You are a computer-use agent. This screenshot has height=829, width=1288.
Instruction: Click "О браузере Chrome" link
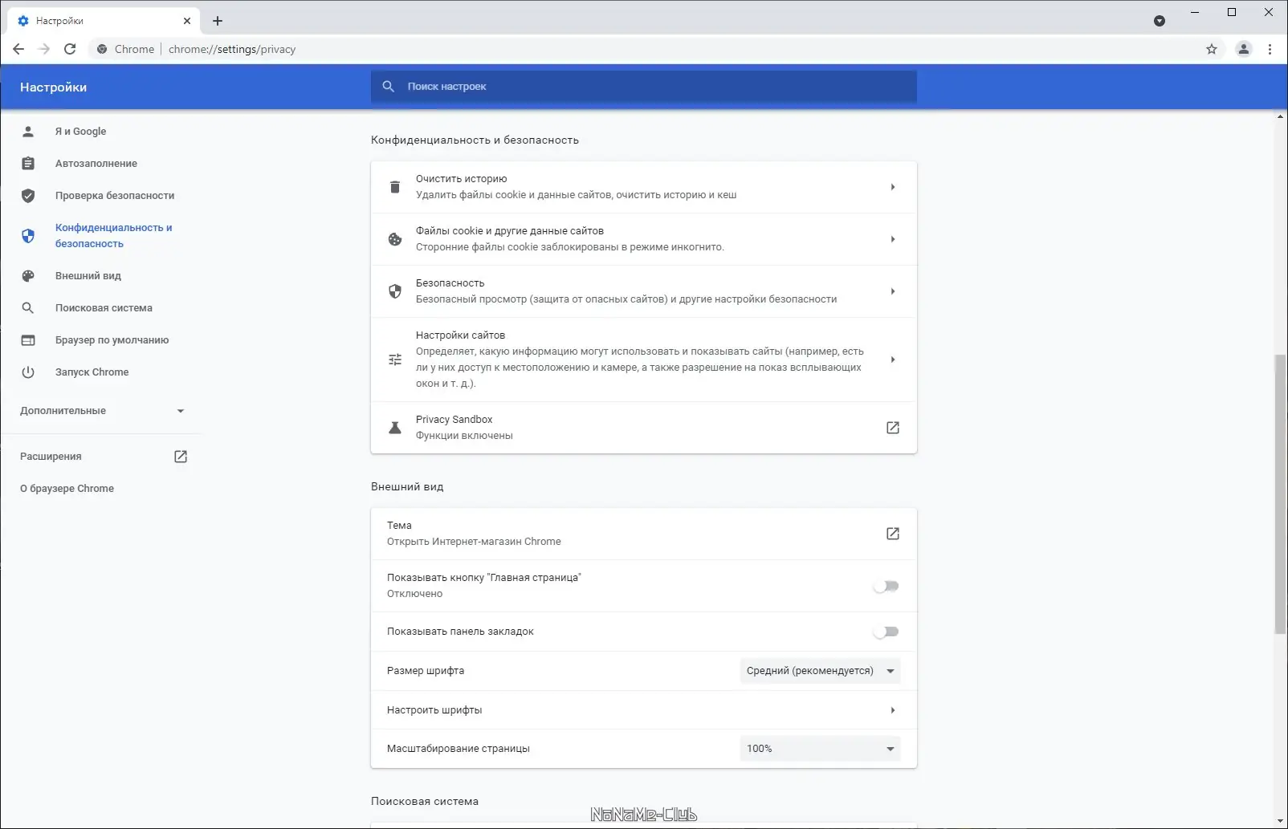67,489
